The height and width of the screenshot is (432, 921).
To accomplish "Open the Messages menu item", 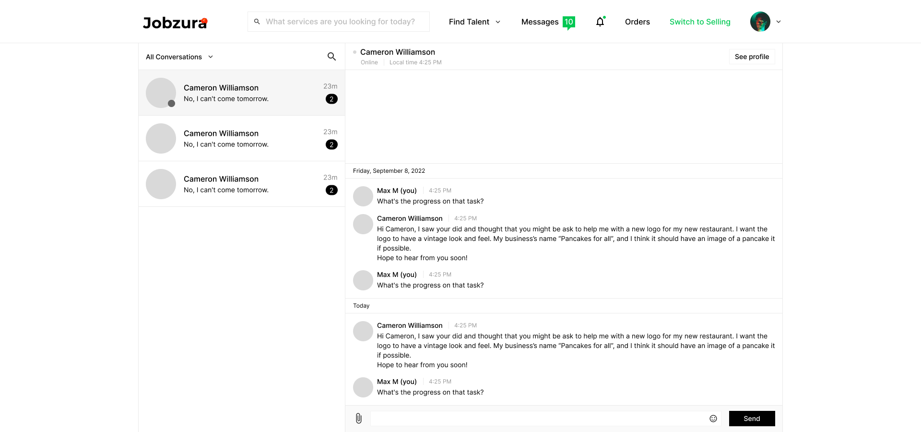I will pyautogui.click(x=540, y=22).
